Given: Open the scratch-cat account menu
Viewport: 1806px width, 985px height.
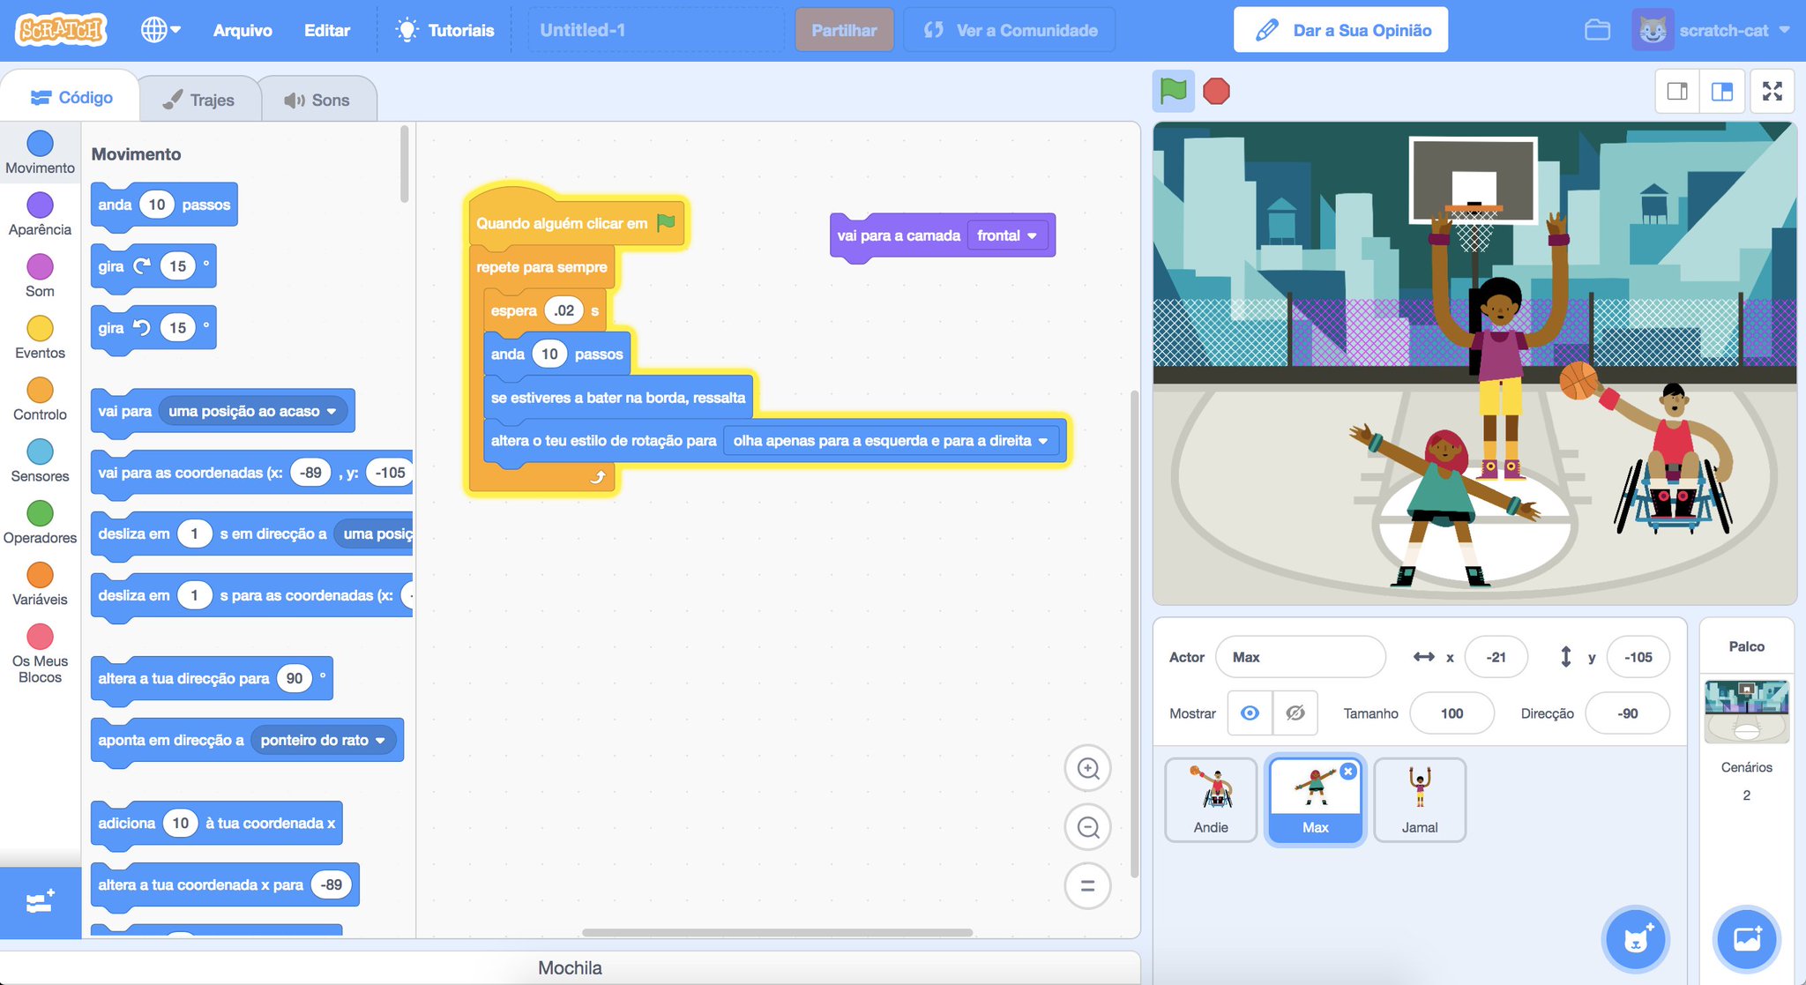Looking at the screenshot, I should (1712, 30).
